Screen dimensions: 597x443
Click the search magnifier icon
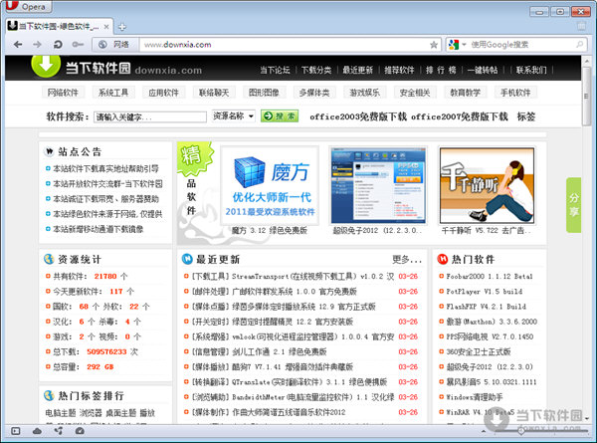tap(579, 45)
